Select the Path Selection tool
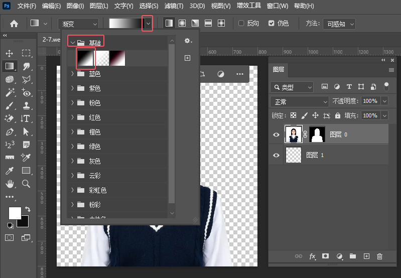 [26, 131]
